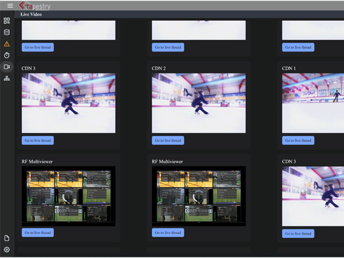Select the CDN 1 video thumbnail
The image size is (344, 258).
point(313,103)
